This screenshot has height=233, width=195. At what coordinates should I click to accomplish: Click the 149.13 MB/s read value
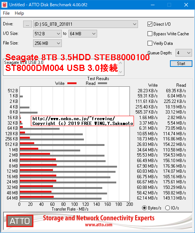pyautogui.click(x=174, y=198)
